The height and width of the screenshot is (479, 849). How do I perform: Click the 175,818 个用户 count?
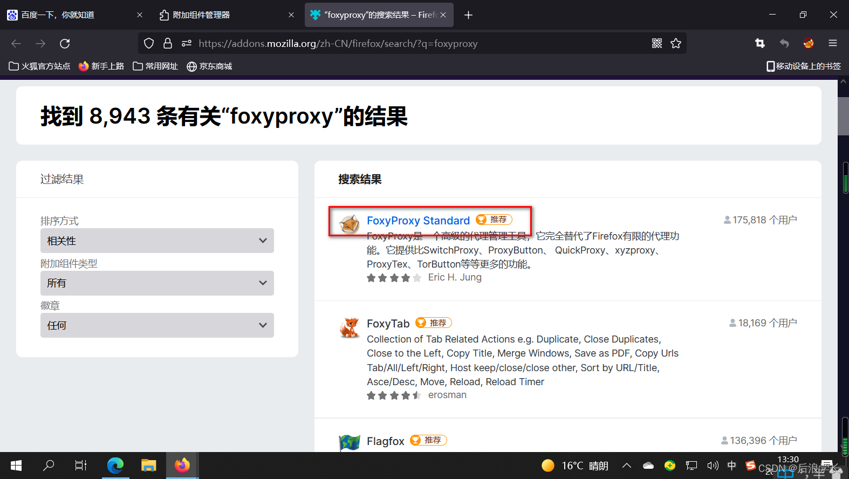click(761, 220)
